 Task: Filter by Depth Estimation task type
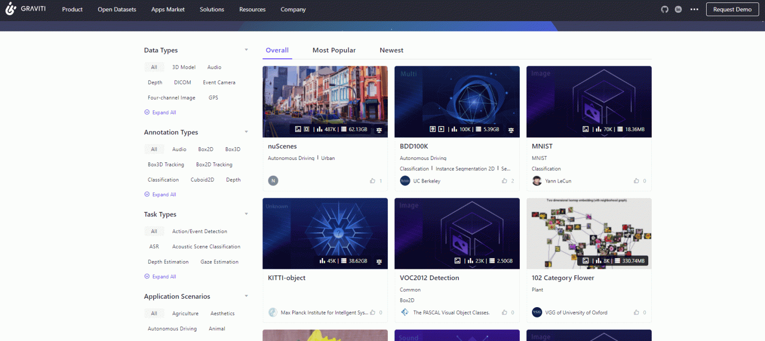[x=168, y=262]
